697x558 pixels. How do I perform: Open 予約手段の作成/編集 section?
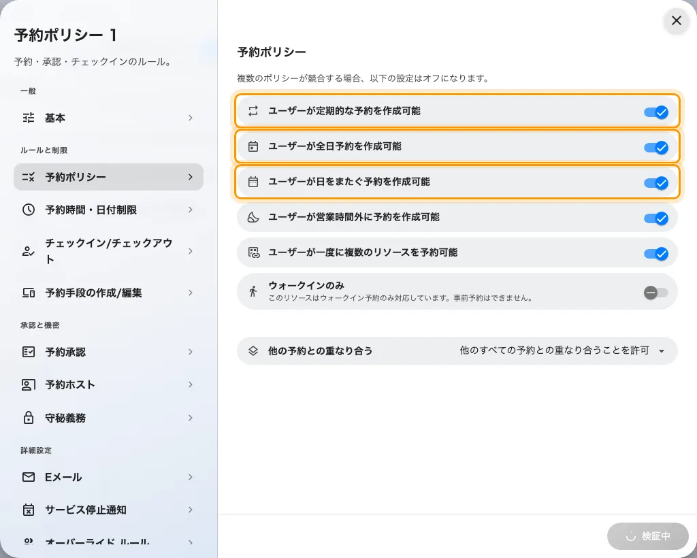point(108,293)
